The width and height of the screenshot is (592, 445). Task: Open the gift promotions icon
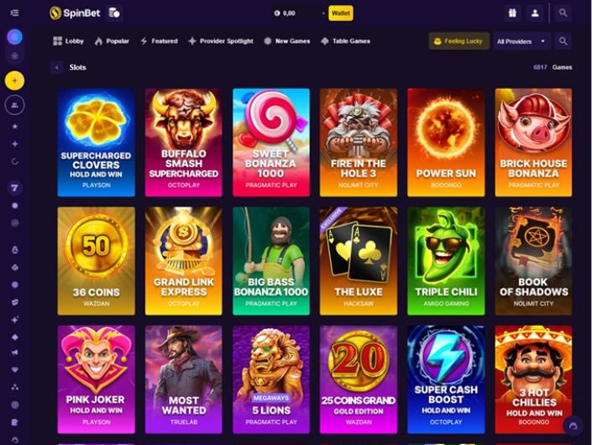point(512,13)
